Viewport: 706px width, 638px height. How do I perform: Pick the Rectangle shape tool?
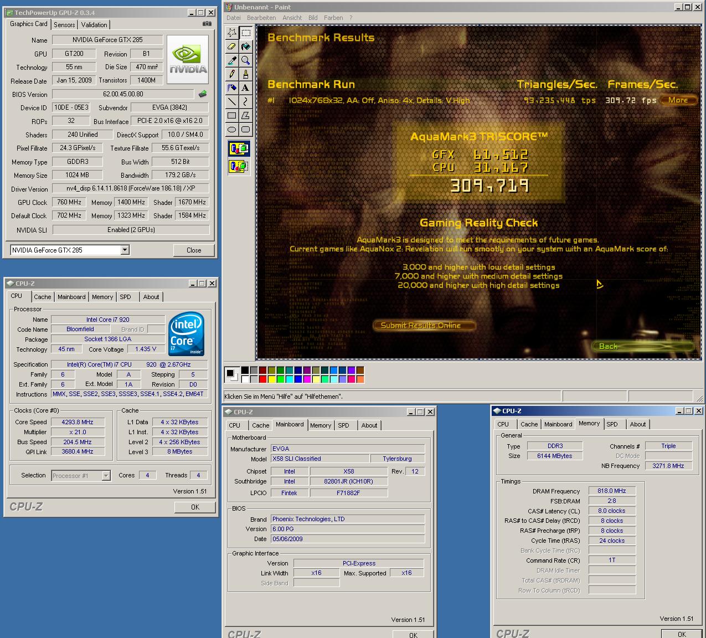click(232, 116)
